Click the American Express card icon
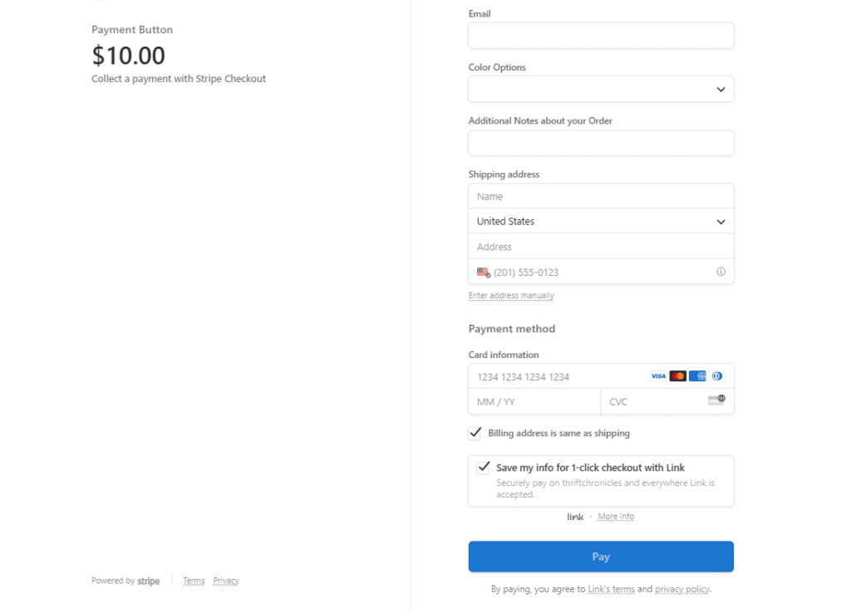 pos(697,376)
